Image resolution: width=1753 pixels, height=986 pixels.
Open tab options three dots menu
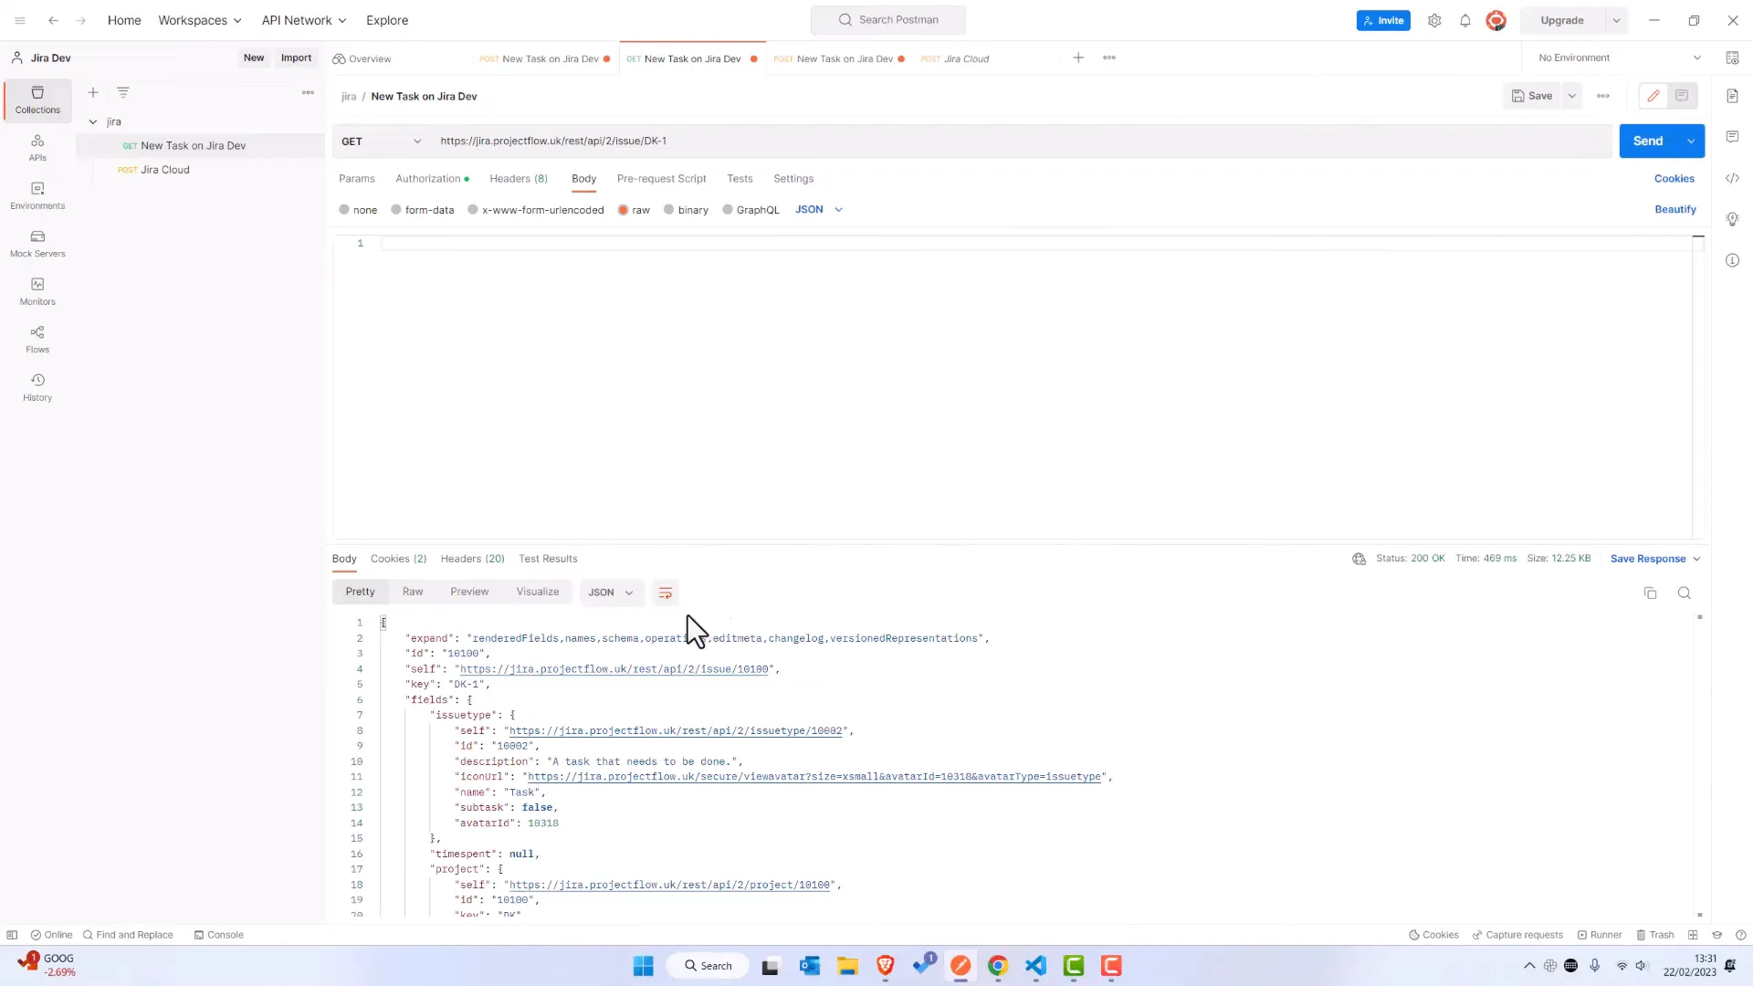(x=1109, y=58)
